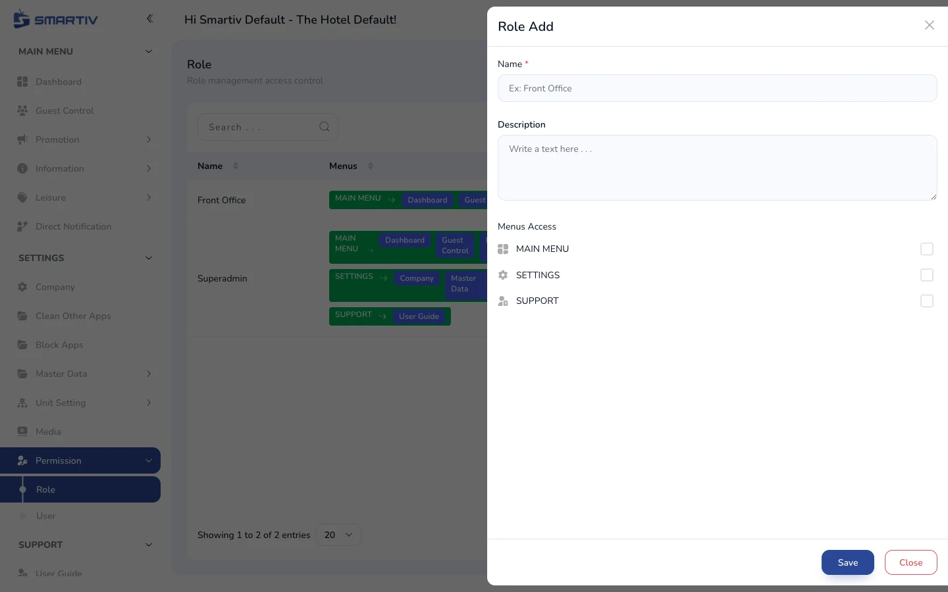Click the Company gear icon in the sidebar
Screen dimensions: 948x592
pyautogui.click(x=22, y=287)
